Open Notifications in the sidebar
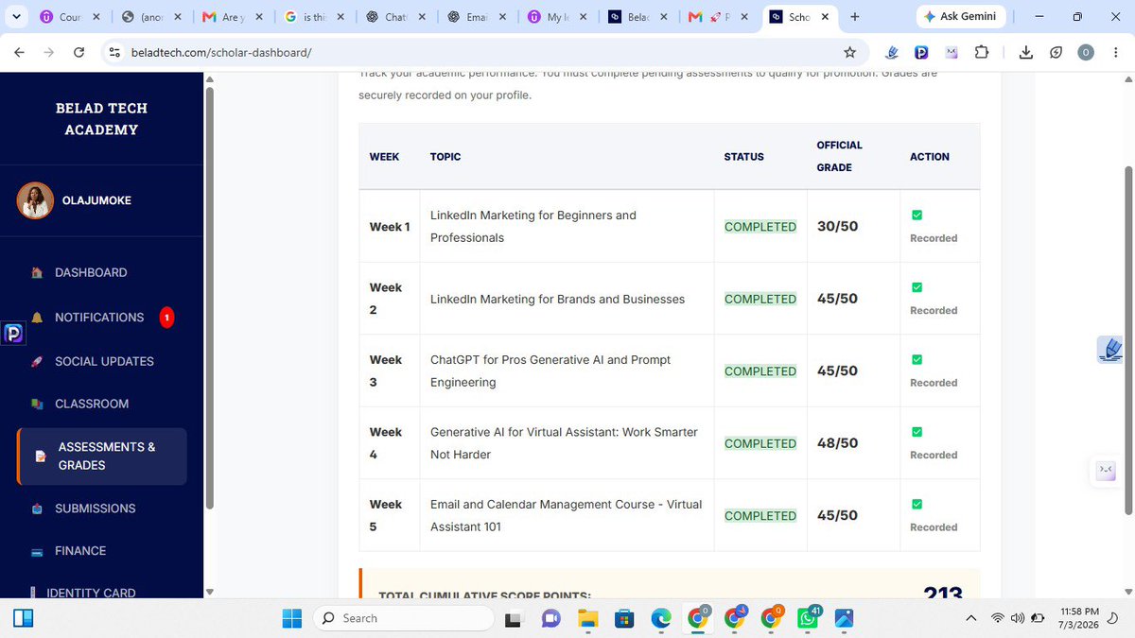 [98, 318]
